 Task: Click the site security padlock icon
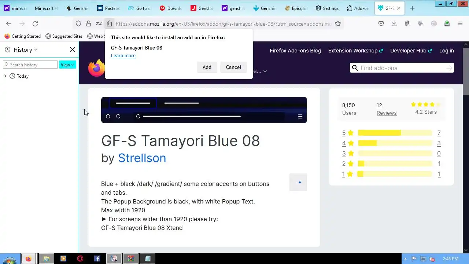point(89,23)
